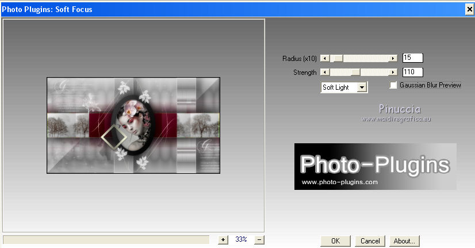Viewport: 475px width, 248px height.
Task: Click the Strength slider thumb
Action: [x=356, y=72]
